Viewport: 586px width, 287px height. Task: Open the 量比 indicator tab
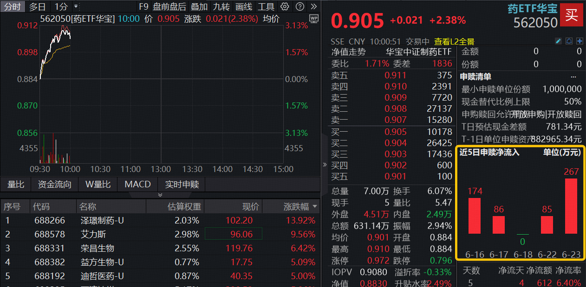click(x=16, y=184)
